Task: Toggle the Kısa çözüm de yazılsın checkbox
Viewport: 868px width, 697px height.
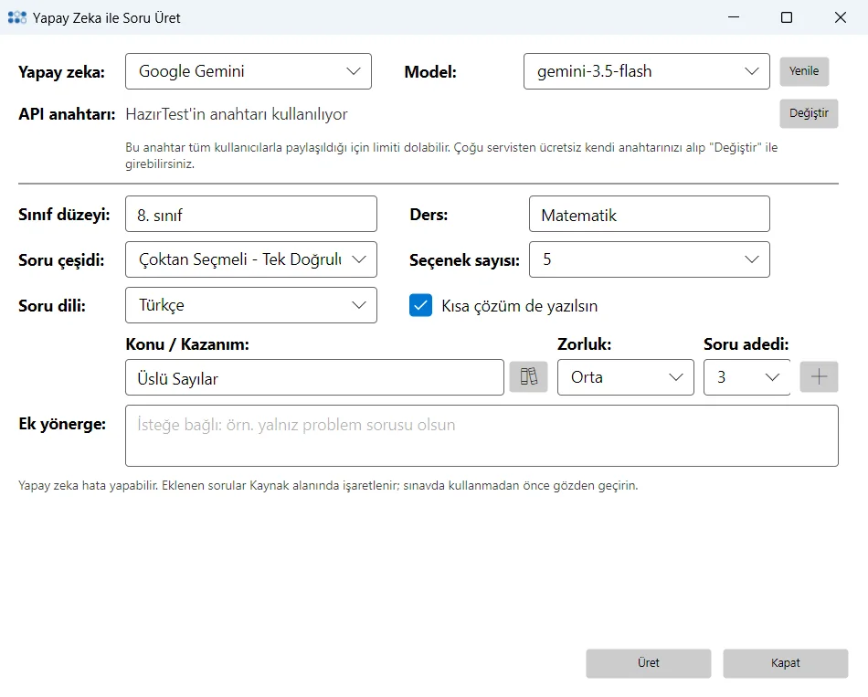Action: pyautogui.click(x=420, y=305)
